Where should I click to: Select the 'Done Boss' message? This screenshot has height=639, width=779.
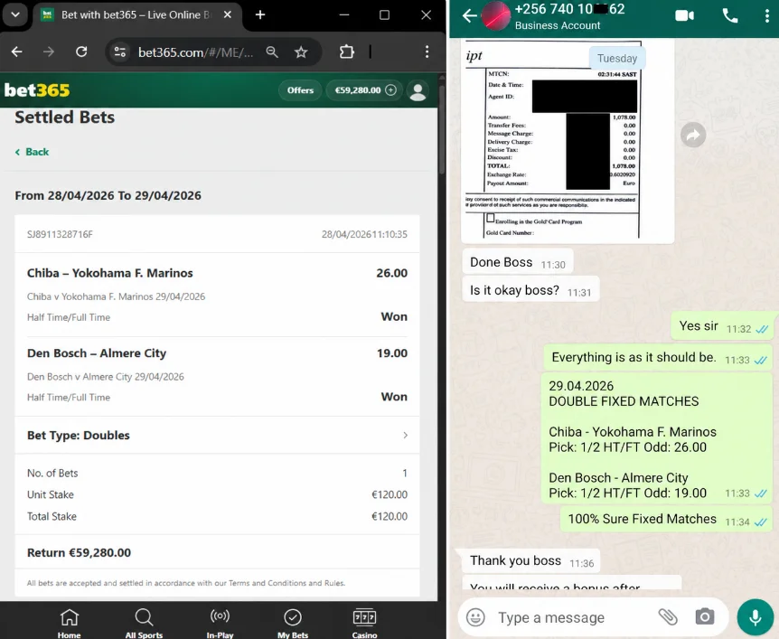point(517,262)
